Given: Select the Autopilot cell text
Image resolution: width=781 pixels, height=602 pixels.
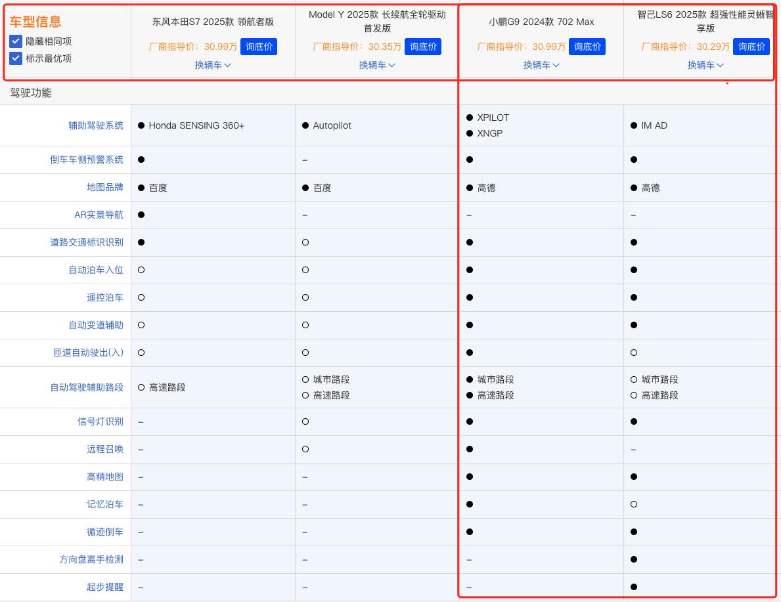Looking at the screenshot, I should tap(332, 125).
